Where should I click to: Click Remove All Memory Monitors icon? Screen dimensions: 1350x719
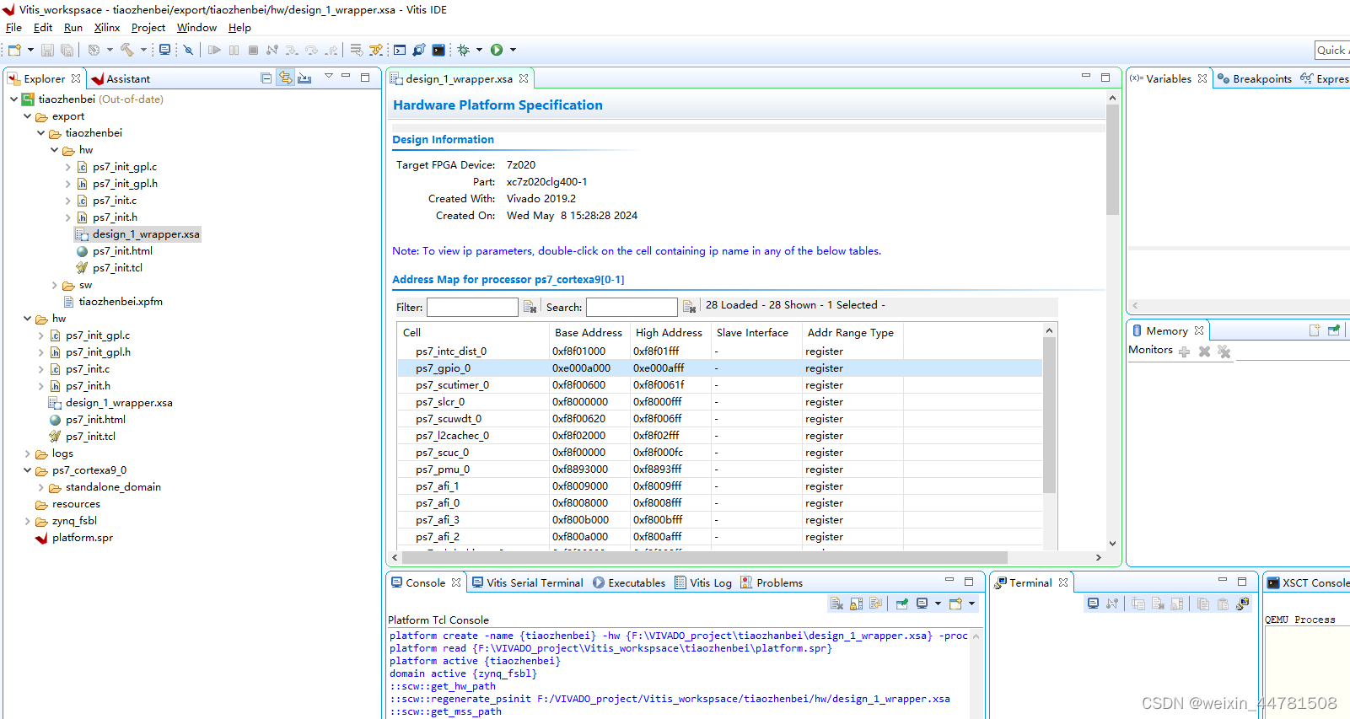(1224, 351)
